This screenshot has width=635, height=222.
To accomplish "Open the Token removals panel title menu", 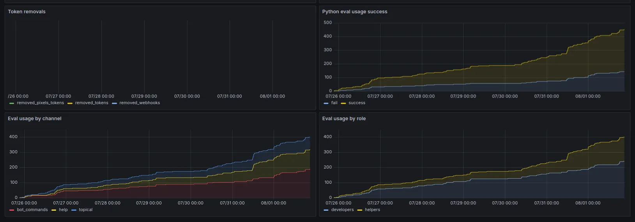I will [27, 12].
